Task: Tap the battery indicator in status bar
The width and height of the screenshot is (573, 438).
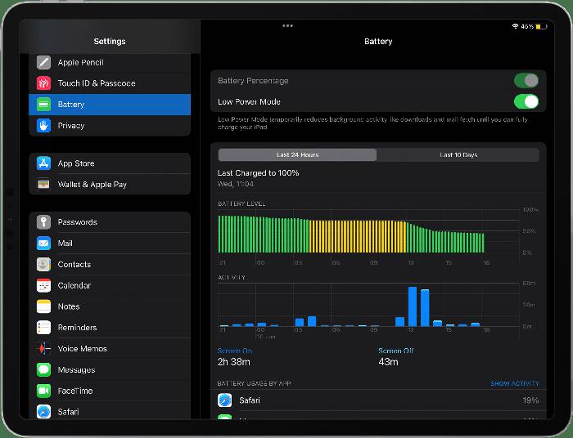Action: click(541, 26)
